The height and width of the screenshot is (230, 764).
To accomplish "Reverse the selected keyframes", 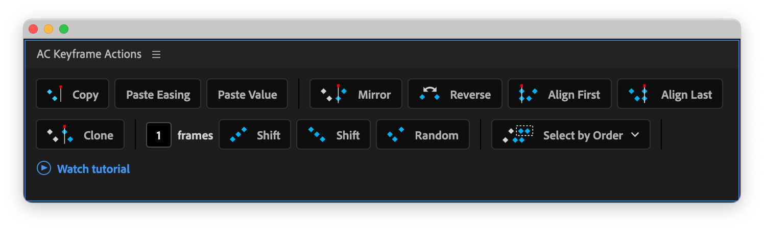I will tap(456, 94).
